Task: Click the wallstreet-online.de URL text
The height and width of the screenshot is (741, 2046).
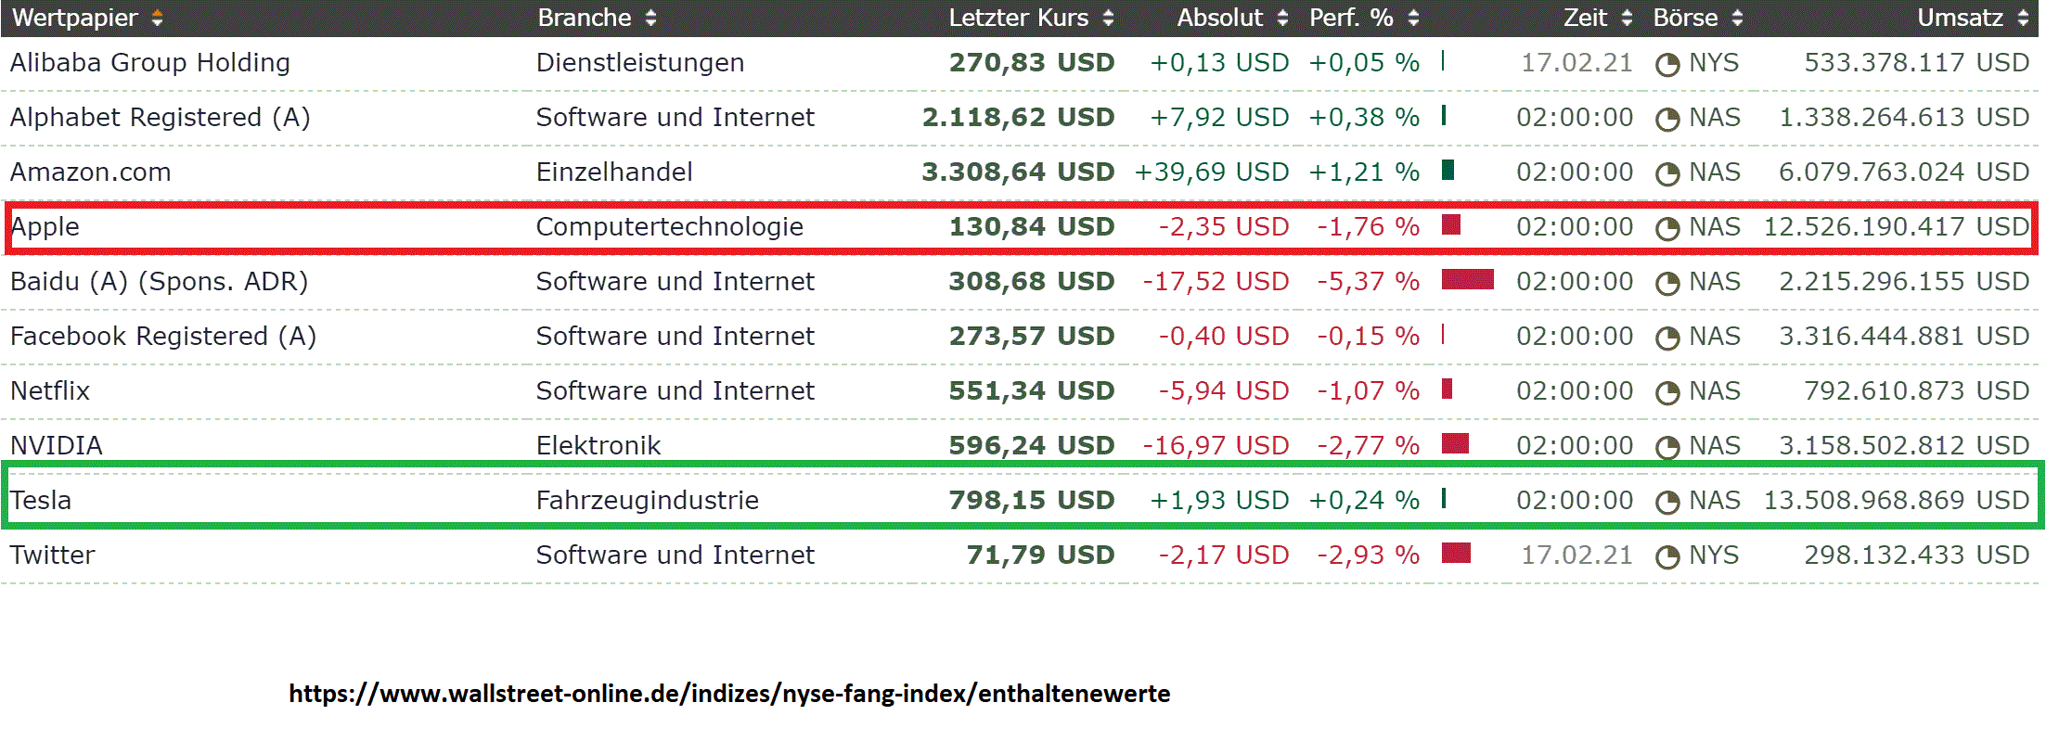Action: (729, 694)
